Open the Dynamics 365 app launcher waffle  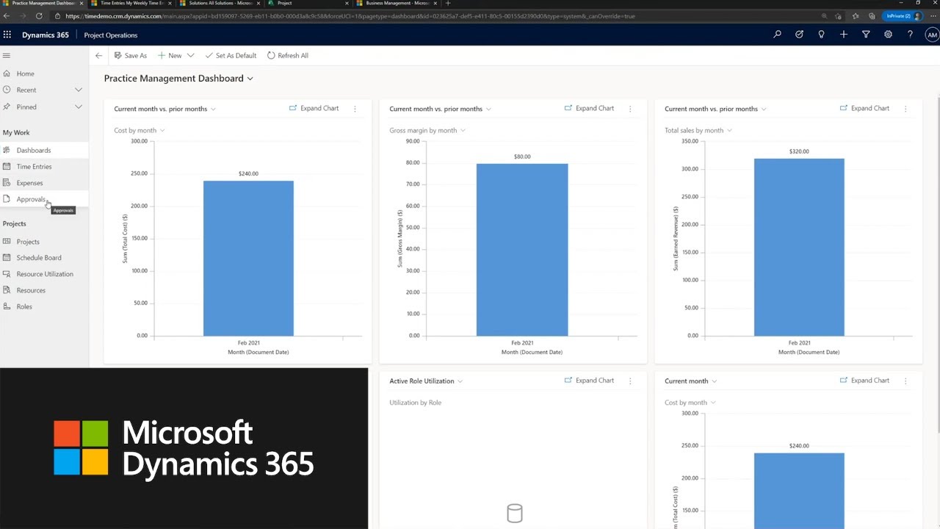pyautogui.click(x=7, y=35)
